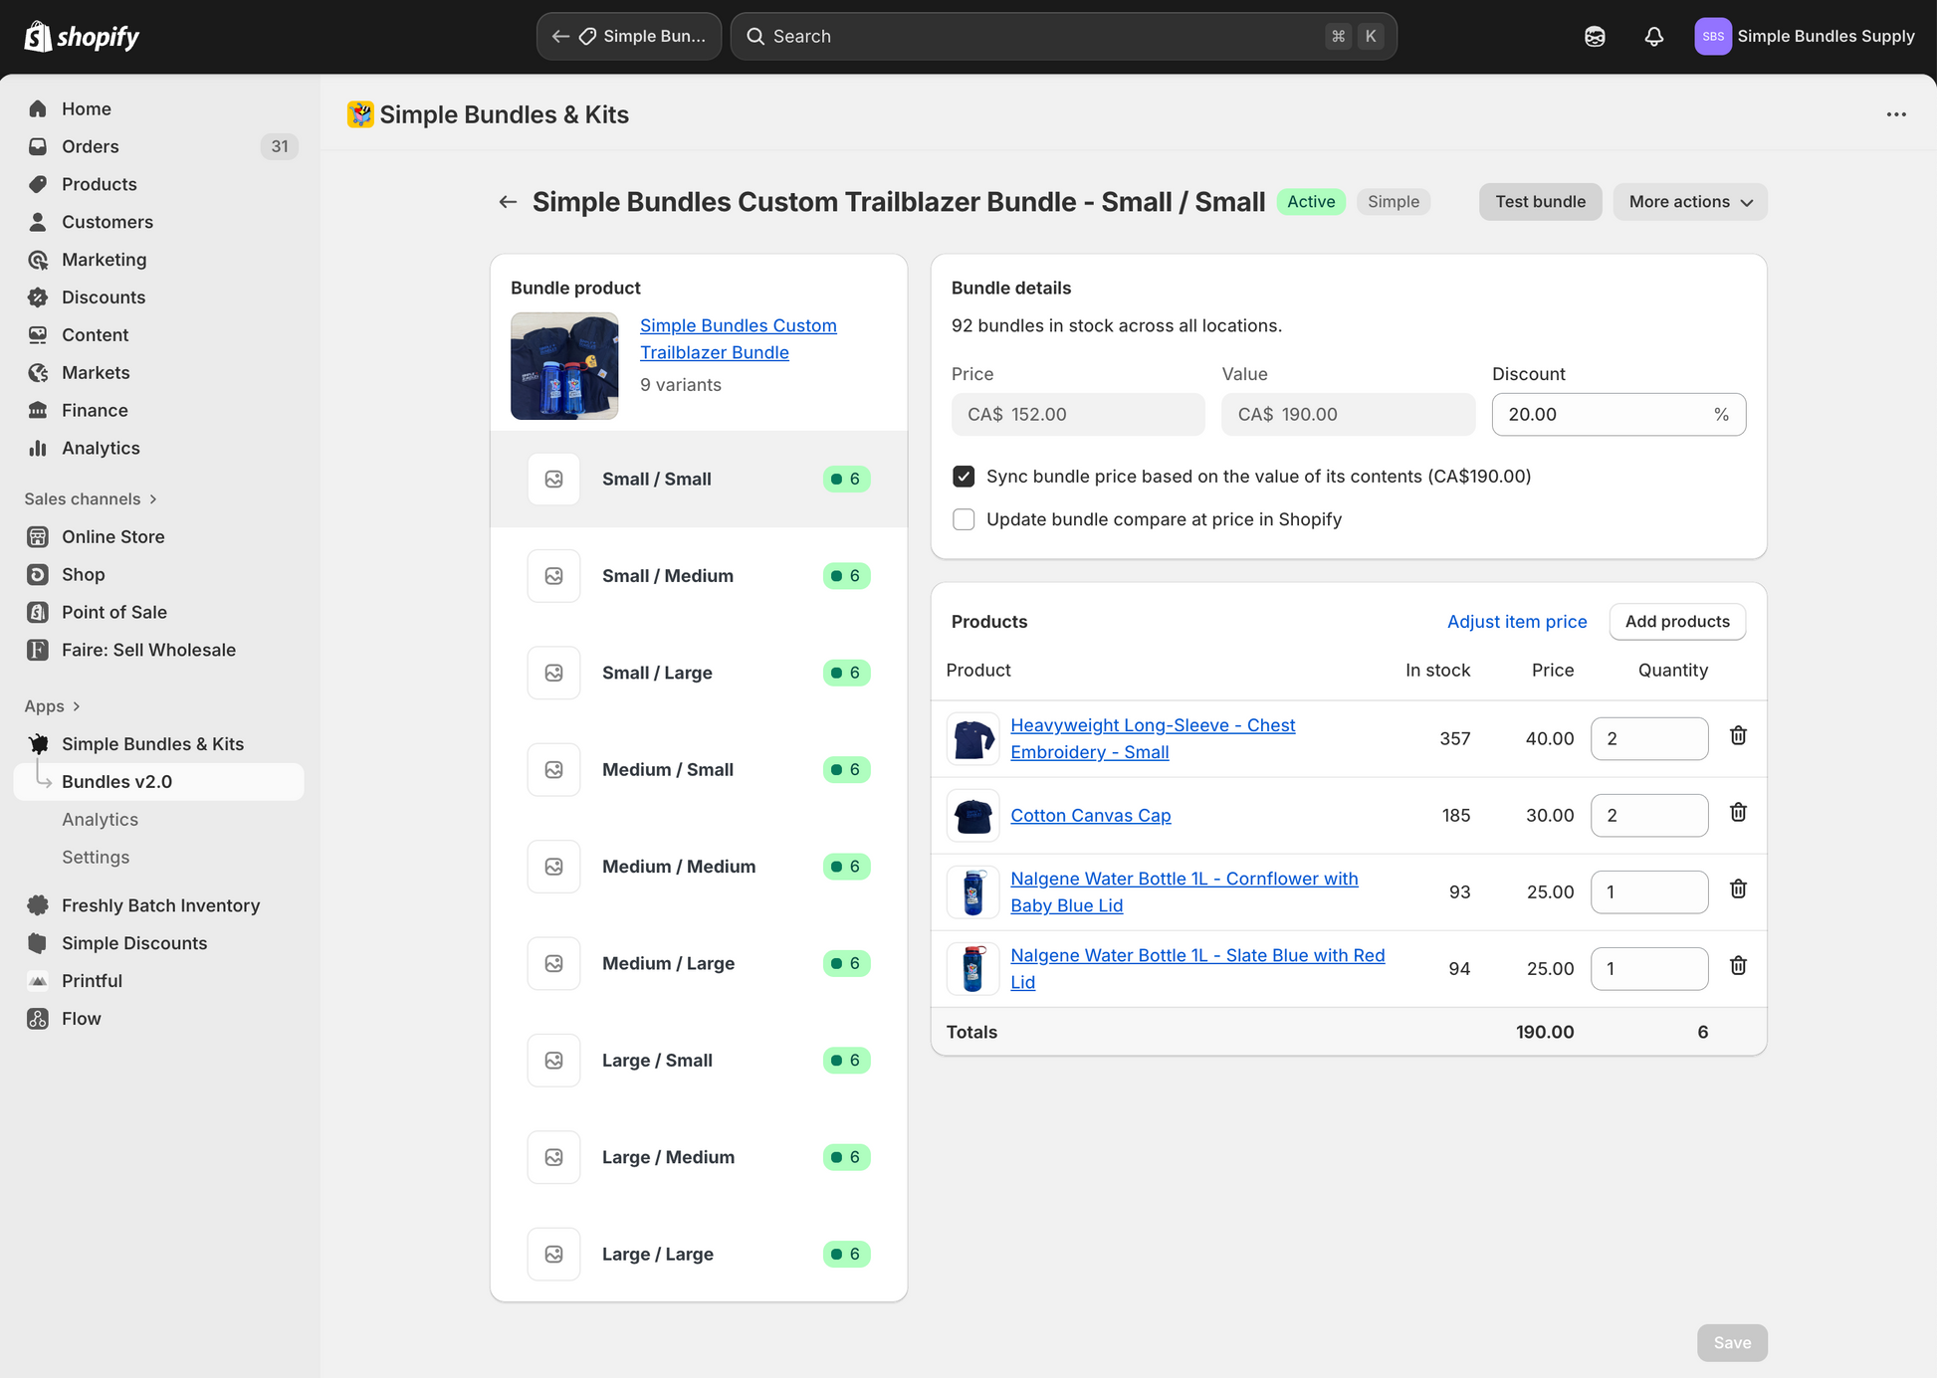
Task: Delete Nalgene Slate Blue bottle with trash icon
Action: pos(1738,966)
